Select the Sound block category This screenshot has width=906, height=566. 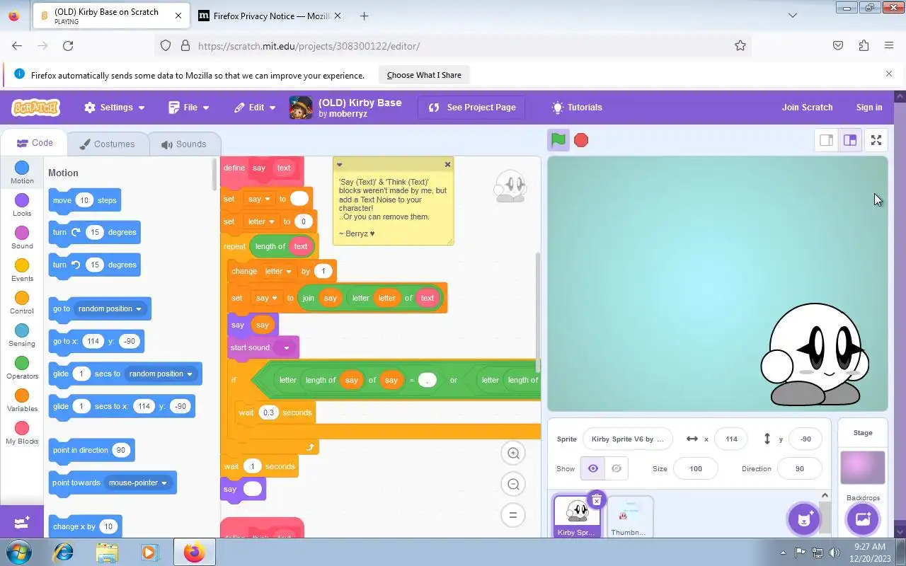[22, 238]
